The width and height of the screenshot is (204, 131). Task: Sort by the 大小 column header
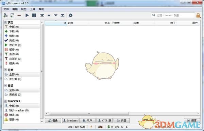point(100,23)
